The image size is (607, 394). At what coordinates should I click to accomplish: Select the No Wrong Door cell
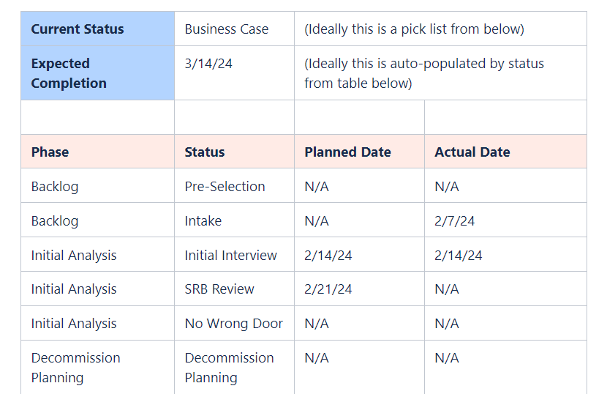234,323
